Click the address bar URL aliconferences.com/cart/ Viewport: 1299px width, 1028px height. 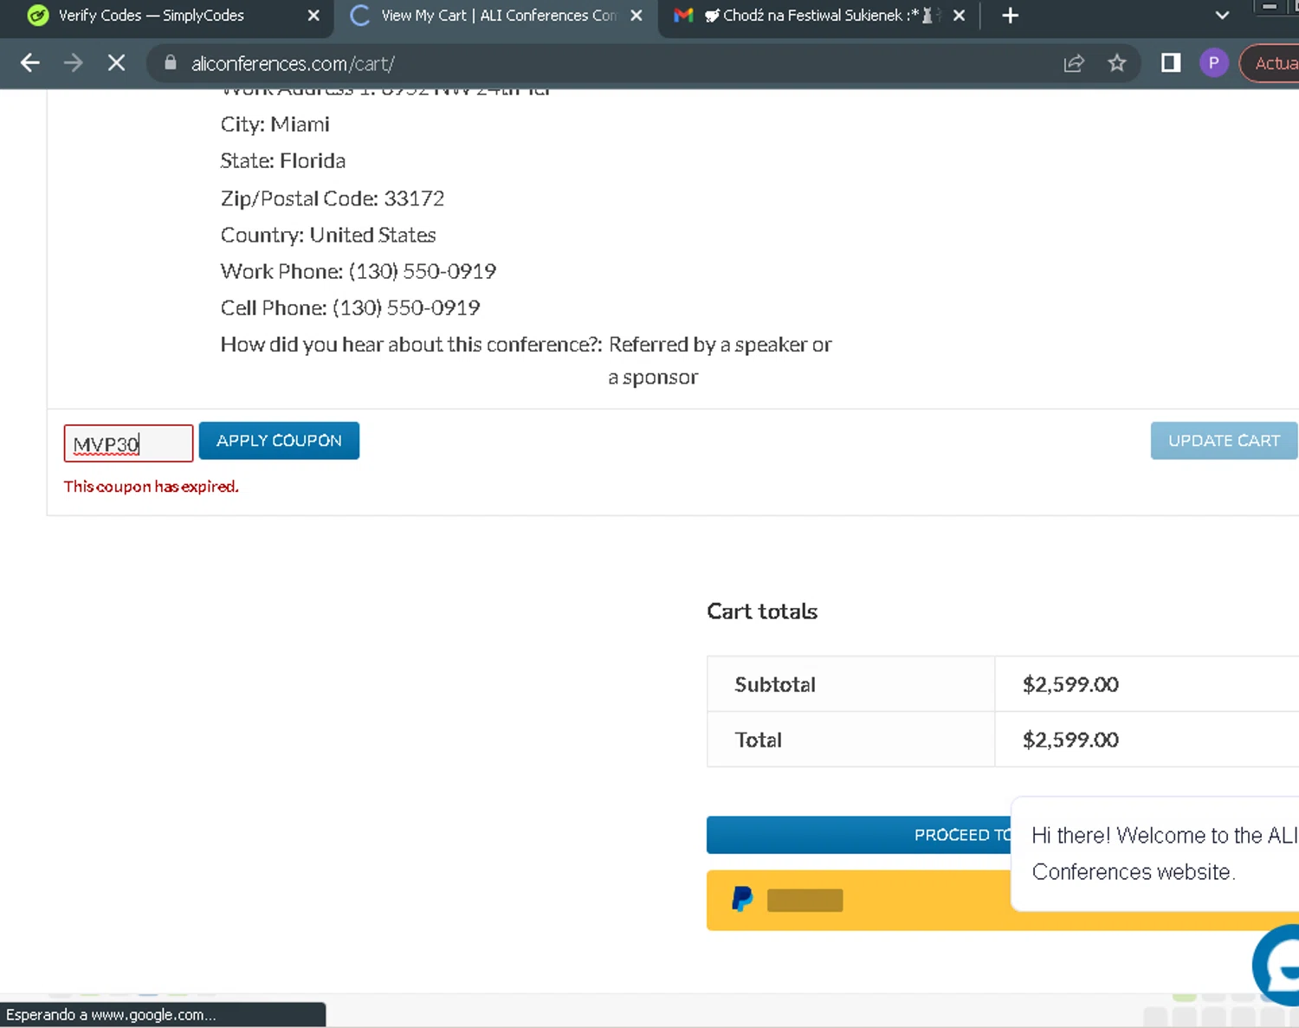293,64
